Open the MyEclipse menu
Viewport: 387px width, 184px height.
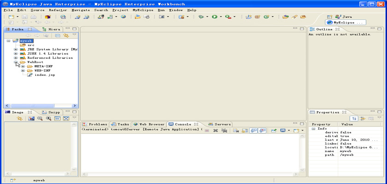[143, 10]
